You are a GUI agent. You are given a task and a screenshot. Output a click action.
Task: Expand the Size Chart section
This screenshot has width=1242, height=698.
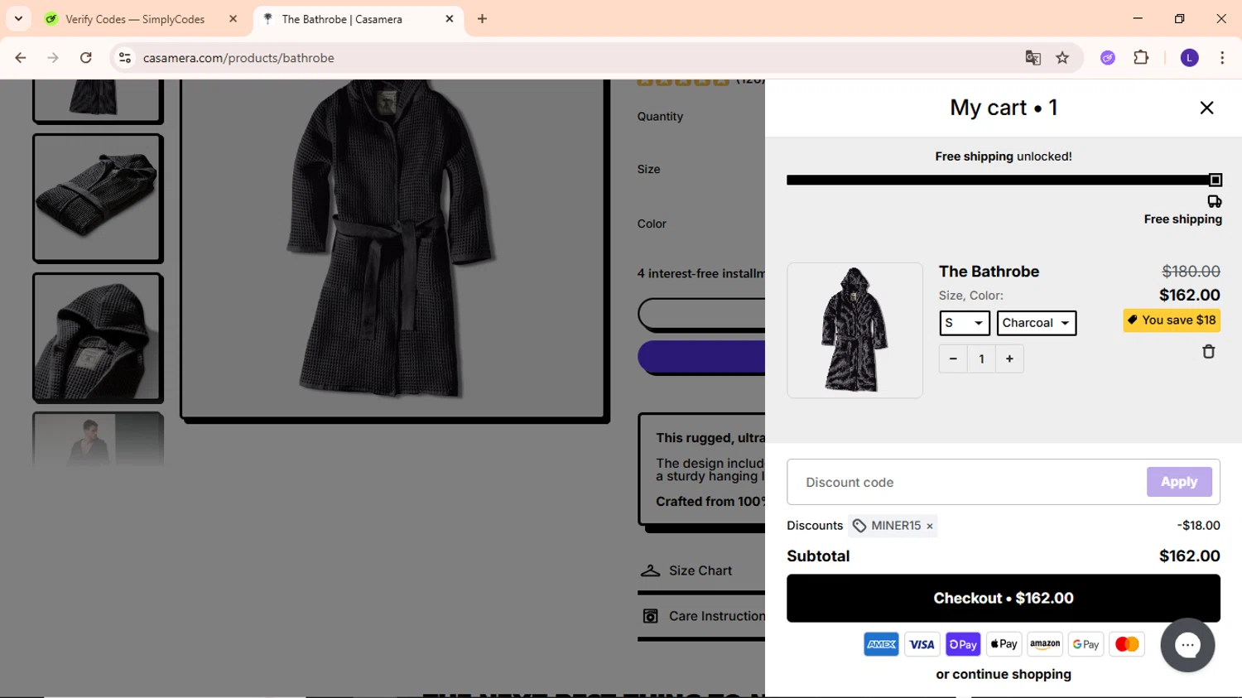[x=702, y=570]
